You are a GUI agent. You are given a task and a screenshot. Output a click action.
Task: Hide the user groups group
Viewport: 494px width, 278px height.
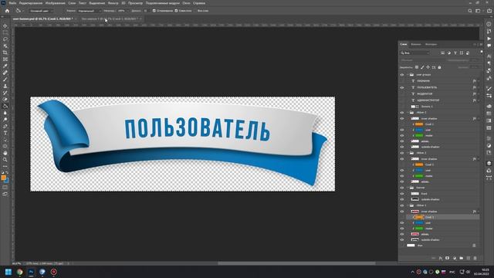[x=402, y=75]
